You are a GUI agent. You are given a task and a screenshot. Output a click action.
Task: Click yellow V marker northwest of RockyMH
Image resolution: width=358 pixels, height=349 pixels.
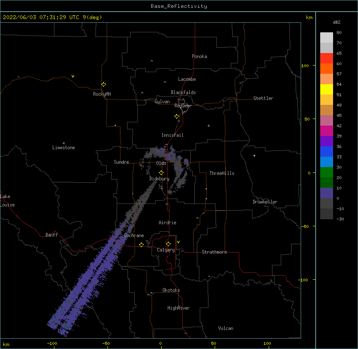(x=73, y=76)
